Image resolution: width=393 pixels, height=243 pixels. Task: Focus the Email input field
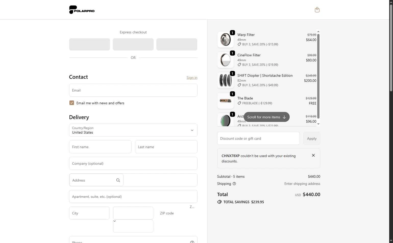pos(133,90)
